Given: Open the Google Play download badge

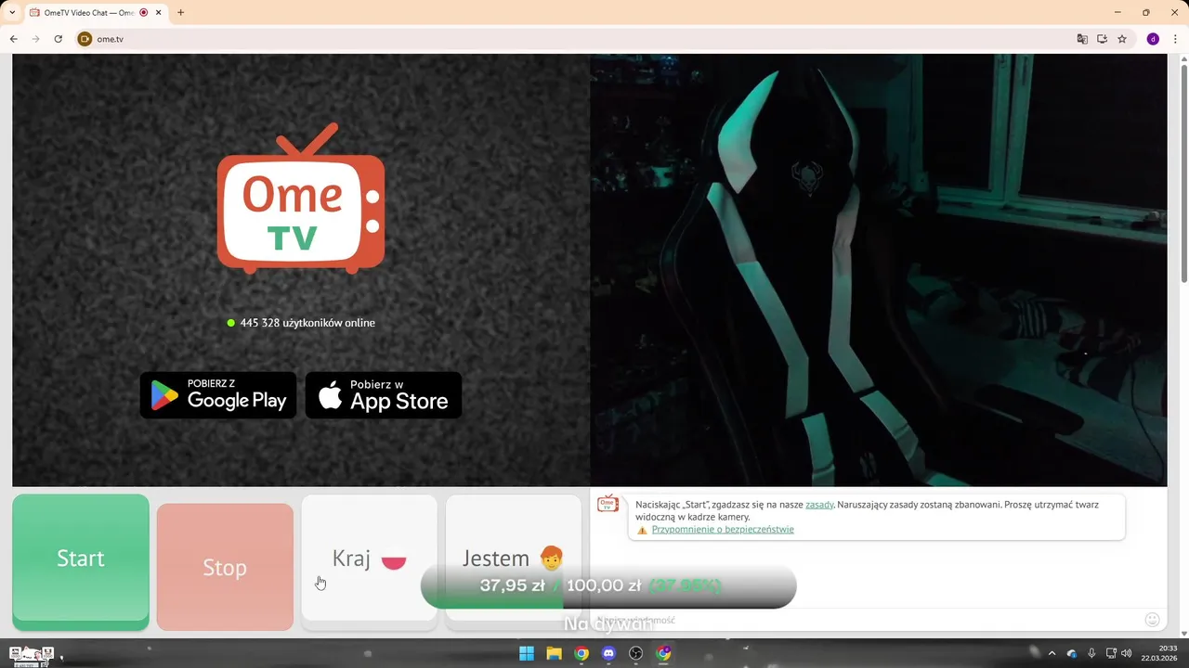Looking at the screenshot, I should tap(218, 395).
